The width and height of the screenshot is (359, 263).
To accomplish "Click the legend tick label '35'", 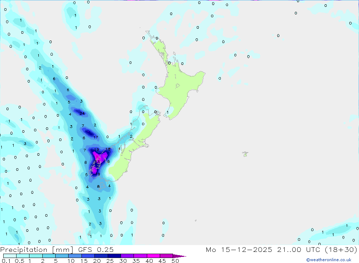I will pos(136,261).
